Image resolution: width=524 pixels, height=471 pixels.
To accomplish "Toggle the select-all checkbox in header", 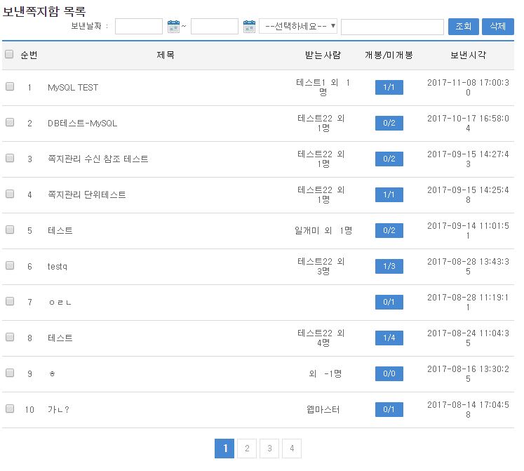I will click(9, 55).
